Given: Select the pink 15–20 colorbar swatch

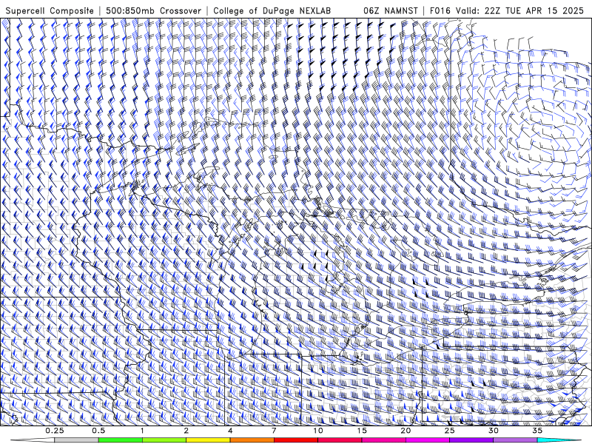Looking at the screenshot, I should click(383, 440).
